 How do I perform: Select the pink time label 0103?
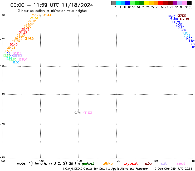(x=17, y=53)
